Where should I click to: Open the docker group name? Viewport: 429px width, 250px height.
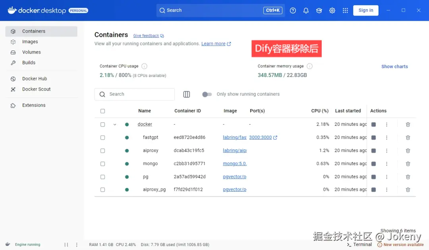tap(145, 124)
